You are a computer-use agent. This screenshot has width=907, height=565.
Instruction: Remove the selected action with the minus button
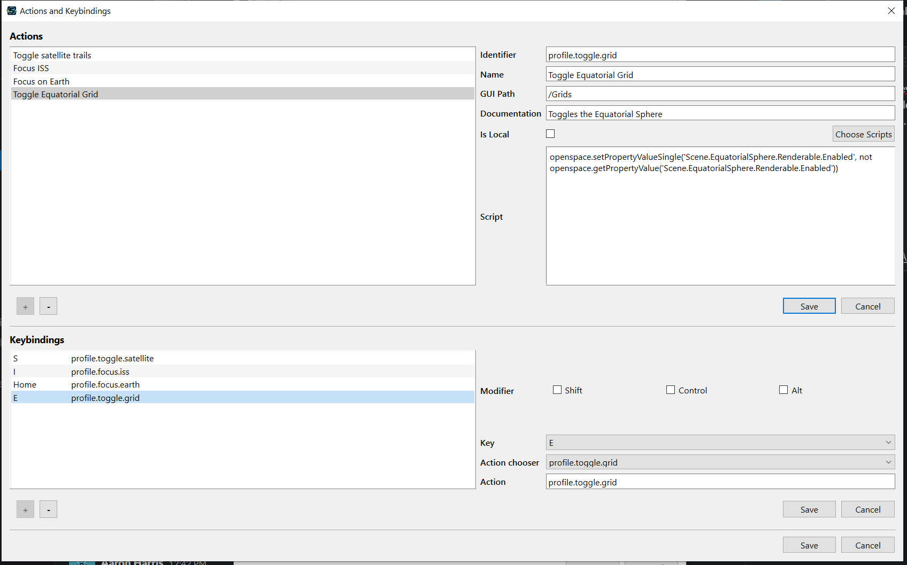[48, 306]
